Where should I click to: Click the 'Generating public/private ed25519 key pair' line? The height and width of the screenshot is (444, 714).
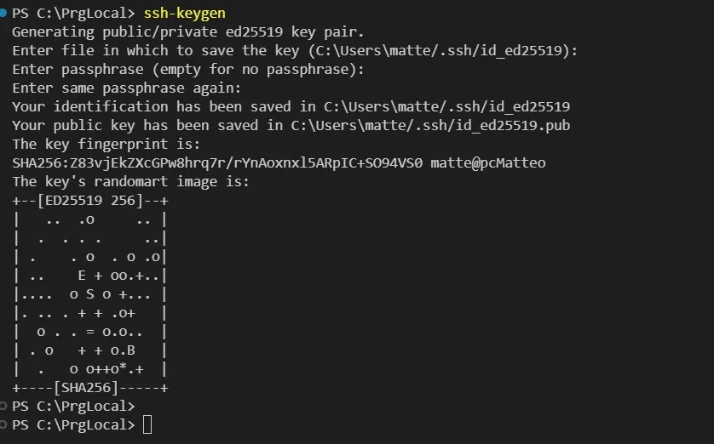(188, 31)
